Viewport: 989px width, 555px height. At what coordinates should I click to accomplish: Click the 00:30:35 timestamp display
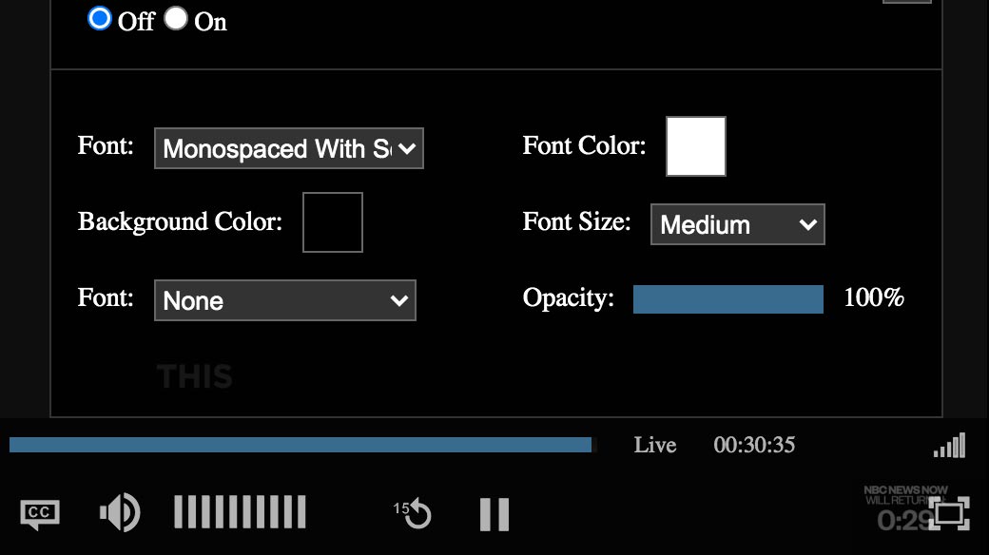754,445
